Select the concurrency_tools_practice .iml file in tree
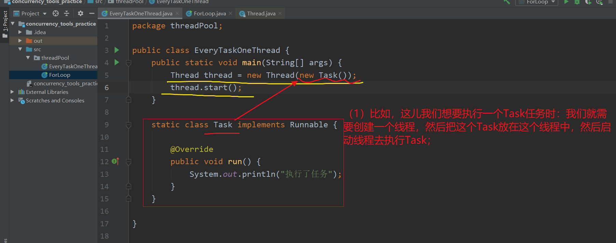The width and height of the screenshot is (616, 243). 65,83
